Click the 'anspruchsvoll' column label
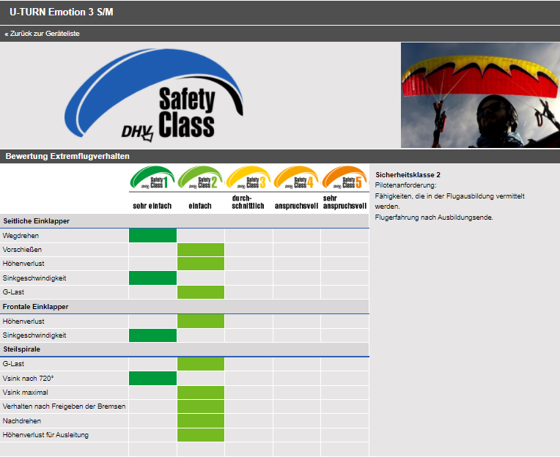The width and height of the screenshot is (560, 457). (296, 206)
